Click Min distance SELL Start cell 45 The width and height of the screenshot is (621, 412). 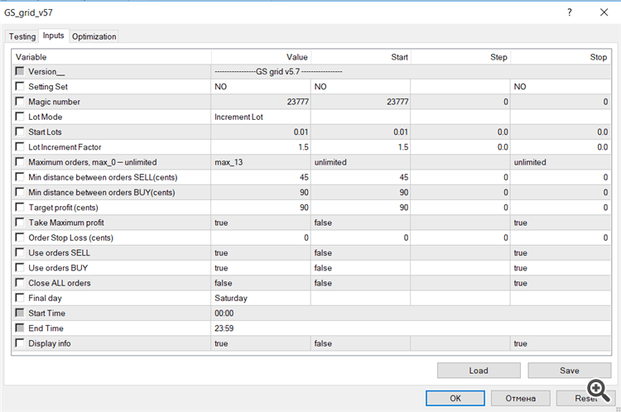[360, 177]
